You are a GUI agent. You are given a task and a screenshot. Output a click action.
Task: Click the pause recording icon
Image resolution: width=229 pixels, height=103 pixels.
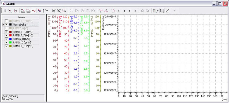tap(5, 11)
